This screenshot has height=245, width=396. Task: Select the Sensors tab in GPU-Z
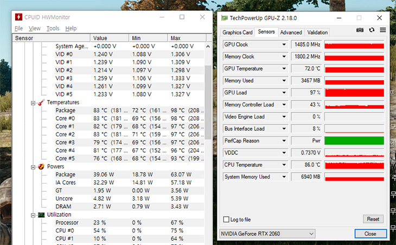point(266,32)
